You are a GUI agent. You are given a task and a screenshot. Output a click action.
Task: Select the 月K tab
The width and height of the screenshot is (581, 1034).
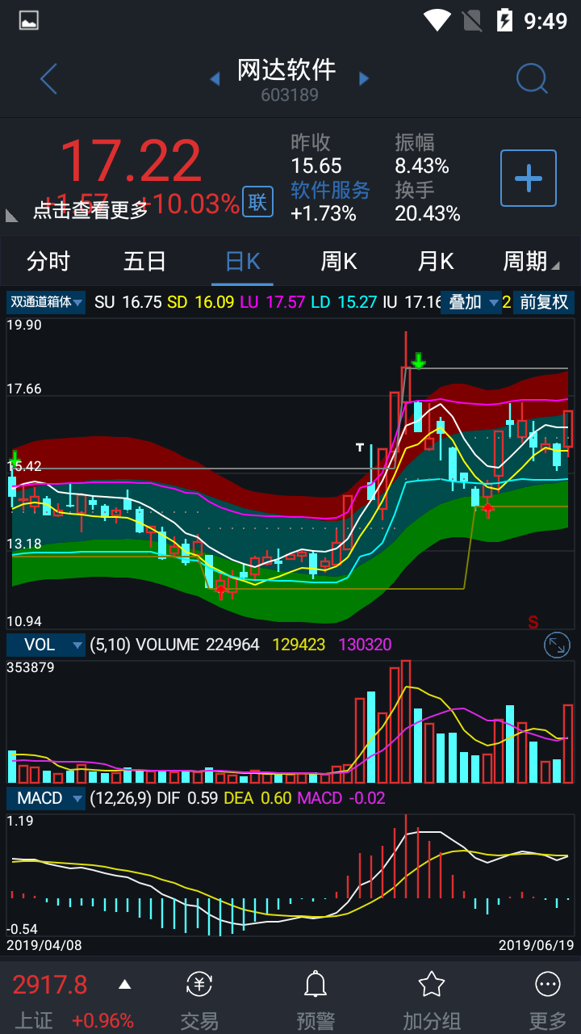click(436, 261)
